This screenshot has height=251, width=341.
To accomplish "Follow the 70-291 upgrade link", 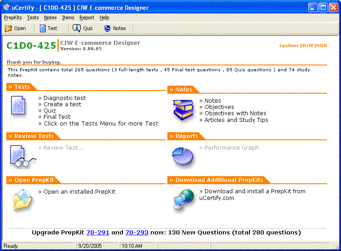I will click(x=98, y=233).
